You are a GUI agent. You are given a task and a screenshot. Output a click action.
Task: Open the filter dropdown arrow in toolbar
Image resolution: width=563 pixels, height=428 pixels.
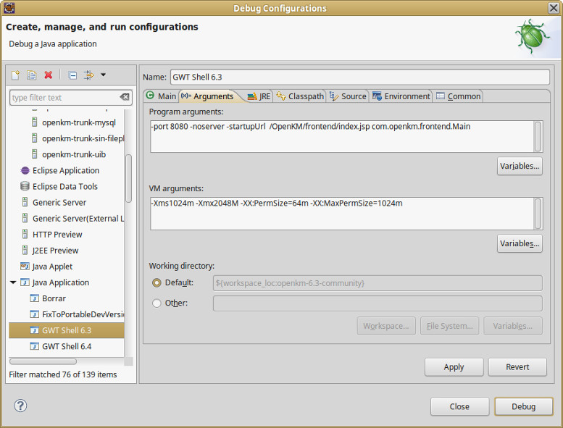click(103, 75)
